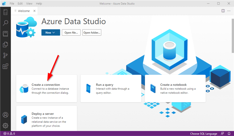Open the Accounts icon in activity bar
The image size is (234, 136).
click(x=5, y=115)
